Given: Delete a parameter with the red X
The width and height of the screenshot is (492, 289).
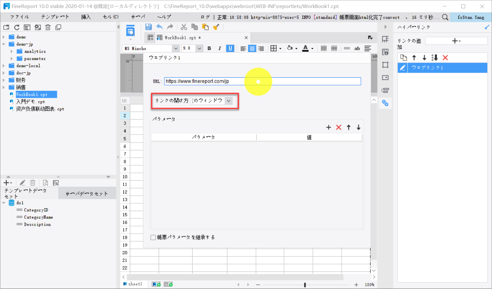Looking at the screenshot, I should (339, 127).
